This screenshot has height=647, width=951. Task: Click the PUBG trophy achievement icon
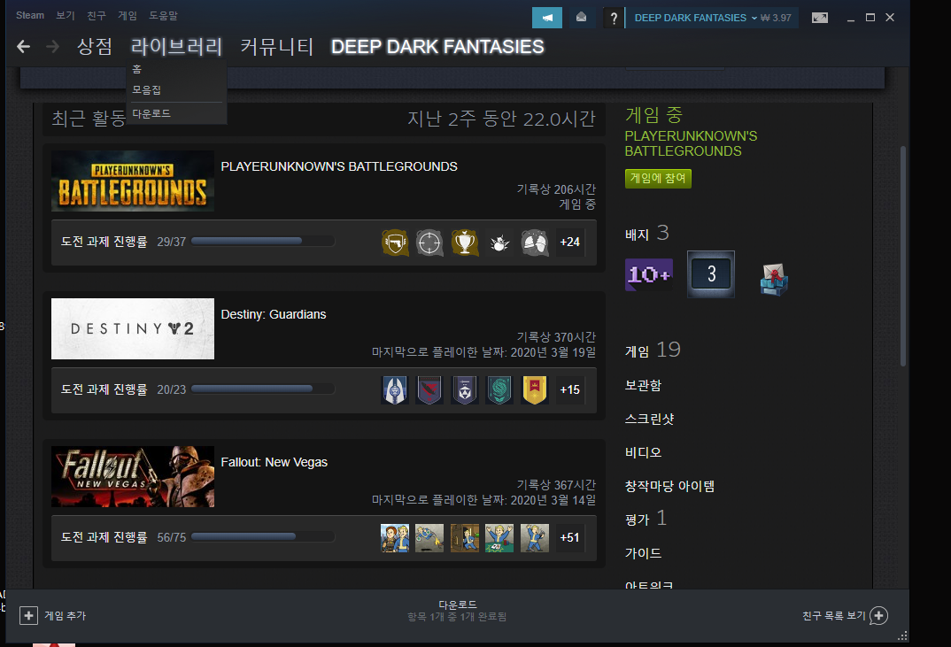(465, 243)
